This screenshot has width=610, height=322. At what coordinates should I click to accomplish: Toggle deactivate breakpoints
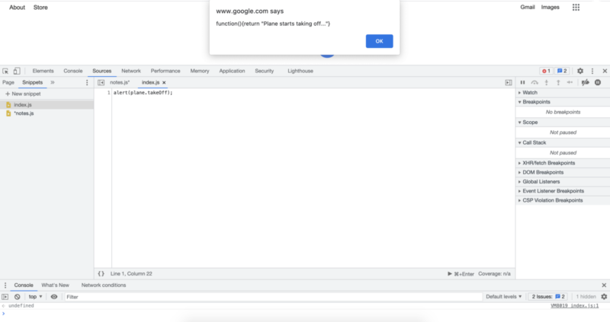pyautogui.click(x=585, y=82)
